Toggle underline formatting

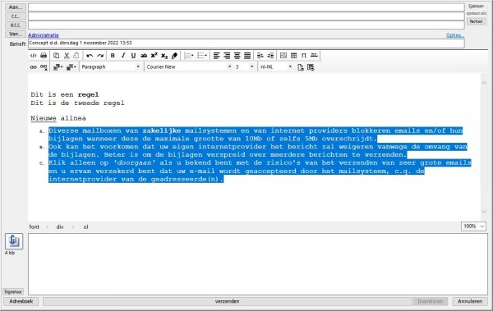click(x=133, y=56)
